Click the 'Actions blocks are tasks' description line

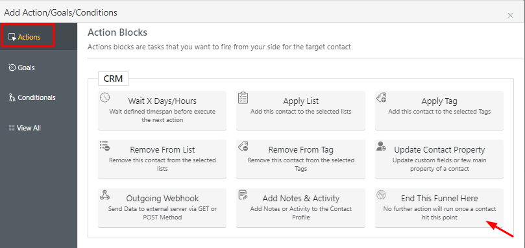(219, 47)
